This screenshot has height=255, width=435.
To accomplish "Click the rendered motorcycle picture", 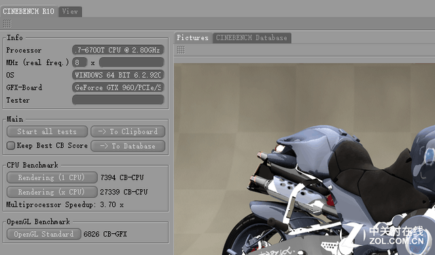I will click(304, 159).
